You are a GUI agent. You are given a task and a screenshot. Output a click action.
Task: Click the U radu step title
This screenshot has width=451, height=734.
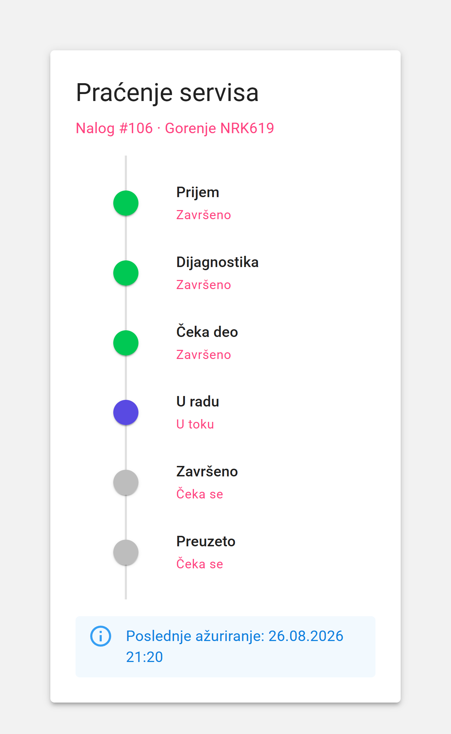(198, 402)
